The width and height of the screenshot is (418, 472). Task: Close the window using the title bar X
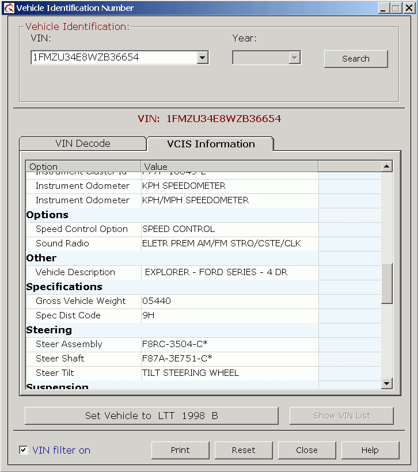click(409, 8)
